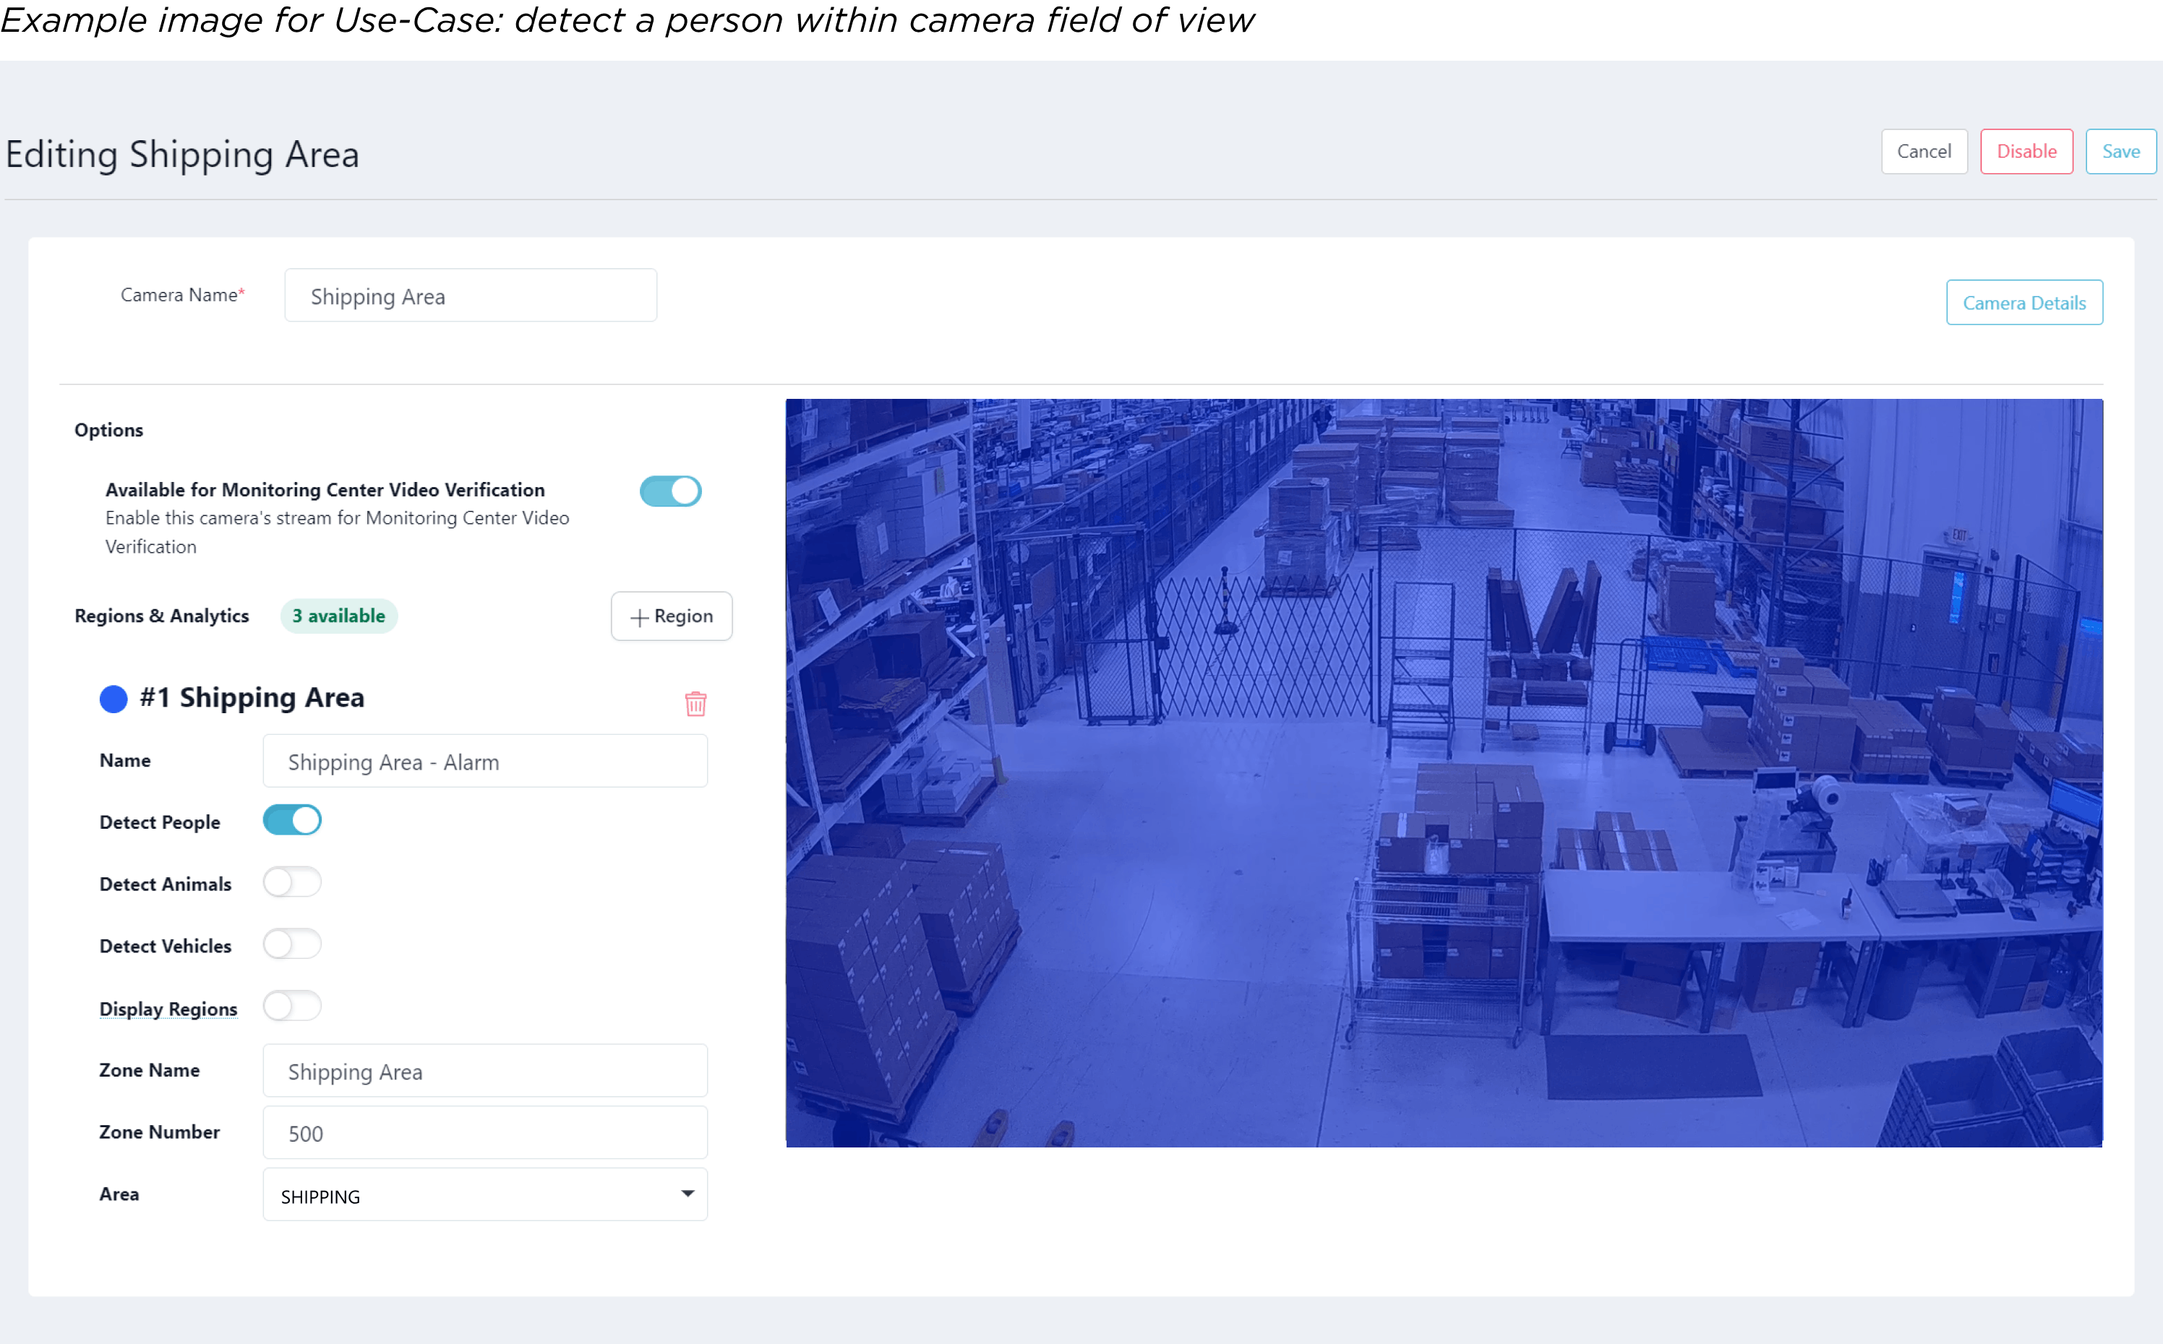Image resolution: width=2163 pixels, height=1344 pixels.
Task: Delete region with the trash icon
Action: (695, 703)
